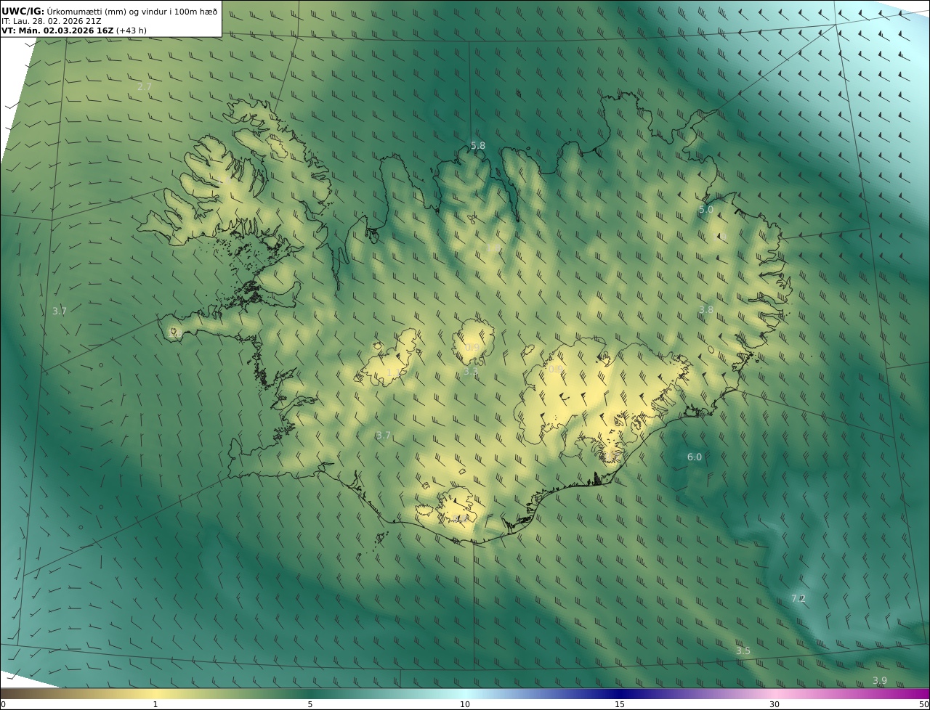Click the 7.2 value label over the sea
The height and width of the screenshot is (710, 930).
point(798,599)
